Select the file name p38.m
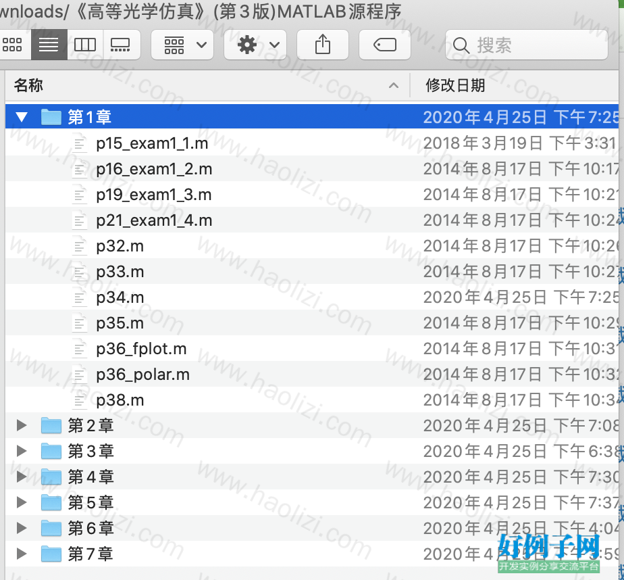 (120, 400)
